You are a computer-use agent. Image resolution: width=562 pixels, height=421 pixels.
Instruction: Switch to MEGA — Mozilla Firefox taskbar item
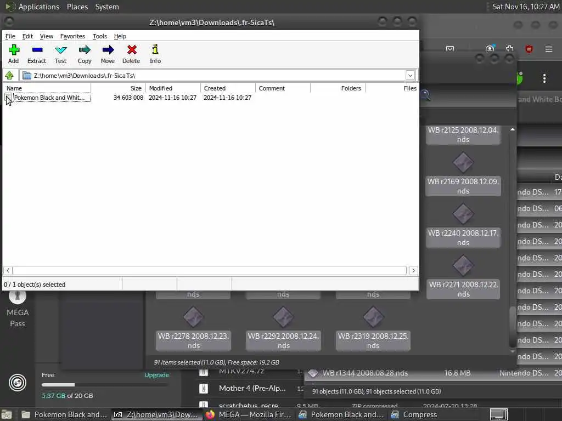coord(248,414)
